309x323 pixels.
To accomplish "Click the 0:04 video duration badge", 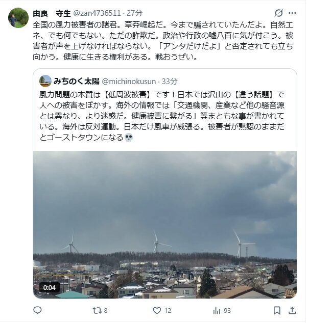I will point(49,287).
